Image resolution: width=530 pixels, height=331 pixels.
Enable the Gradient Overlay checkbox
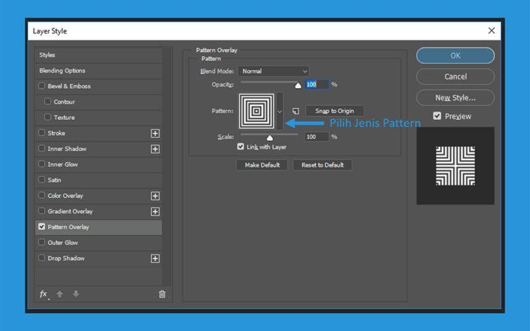(x=42, y=211)
